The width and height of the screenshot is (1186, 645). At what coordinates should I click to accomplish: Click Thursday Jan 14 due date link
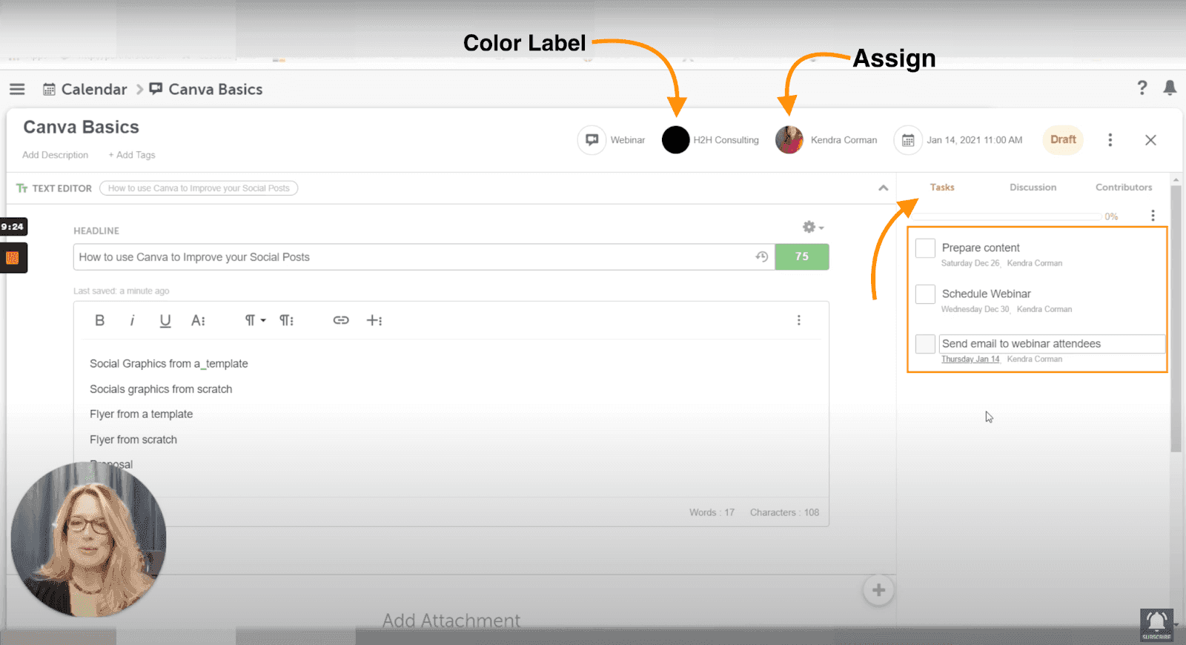[970, 359]
